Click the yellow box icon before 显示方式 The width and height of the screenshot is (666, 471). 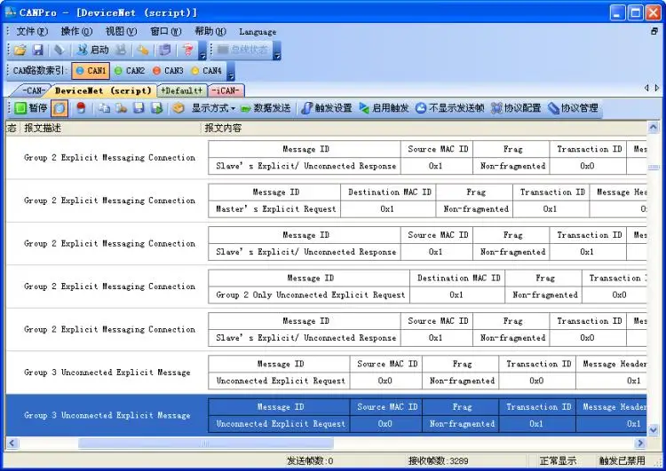click(x=178, y=108)
